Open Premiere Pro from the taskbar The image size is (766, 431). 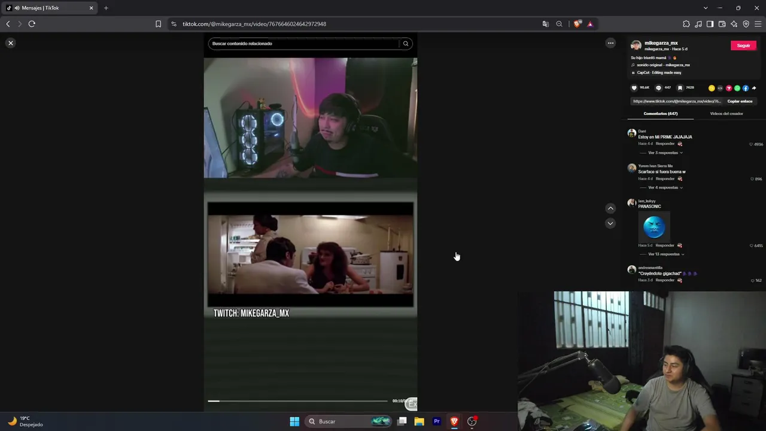[437, 421]
